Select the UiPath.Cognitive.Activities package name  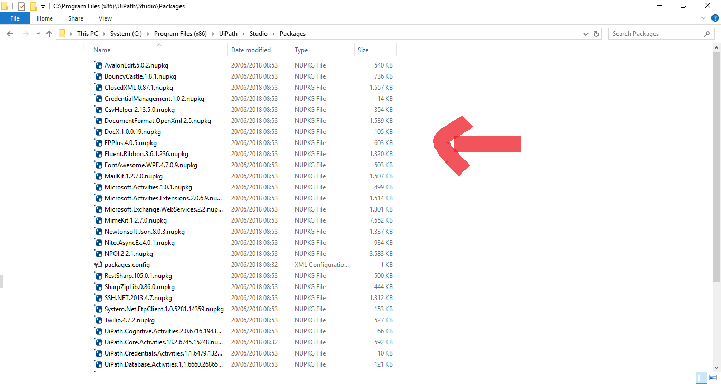click(164, 331)
